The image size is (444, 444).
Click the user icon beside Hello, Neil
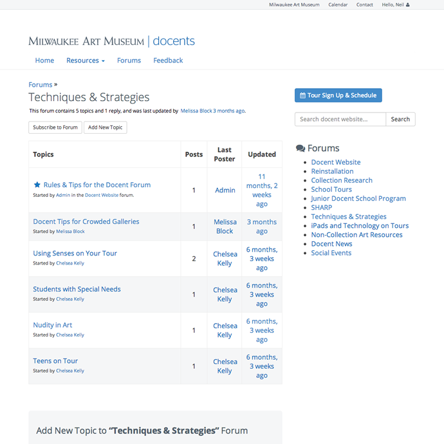click(408, 5)
